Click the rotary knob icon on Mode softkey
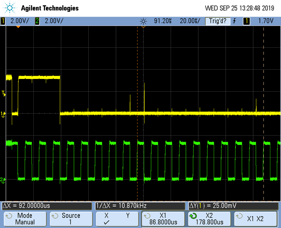Image resolution: width=281 pixels, height=228 pixels. click(9, 216)
